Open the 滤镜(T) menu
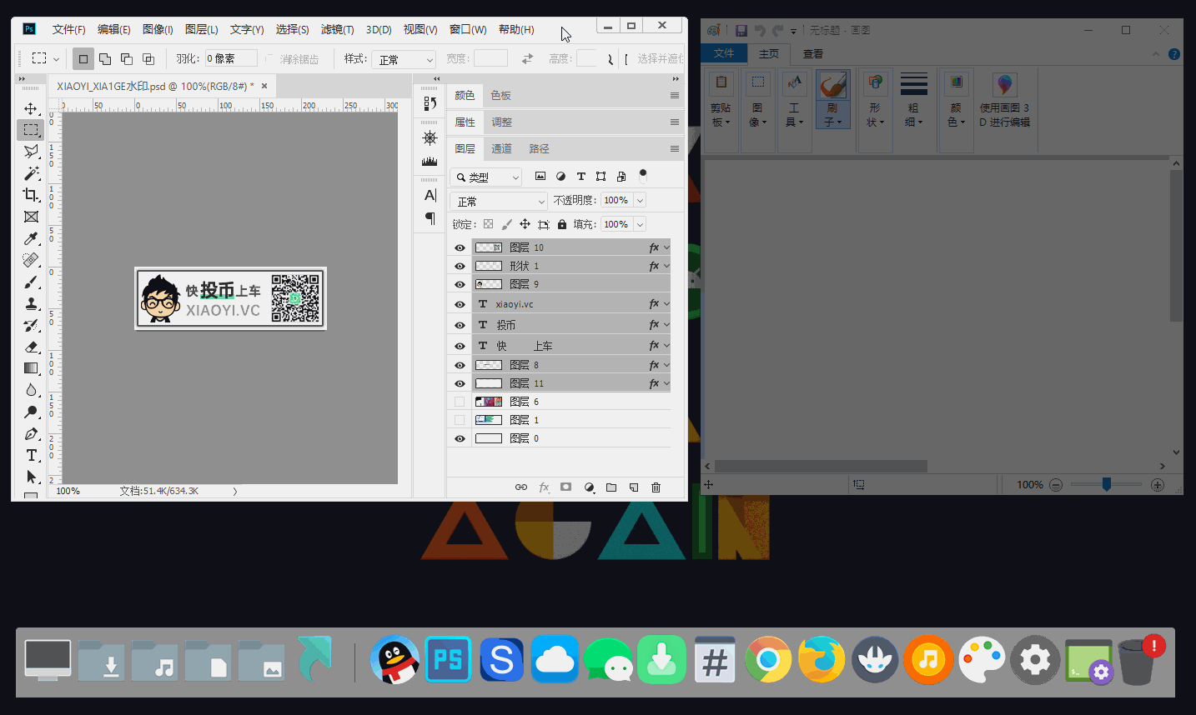1196x715 pixels. click(337, 29)
